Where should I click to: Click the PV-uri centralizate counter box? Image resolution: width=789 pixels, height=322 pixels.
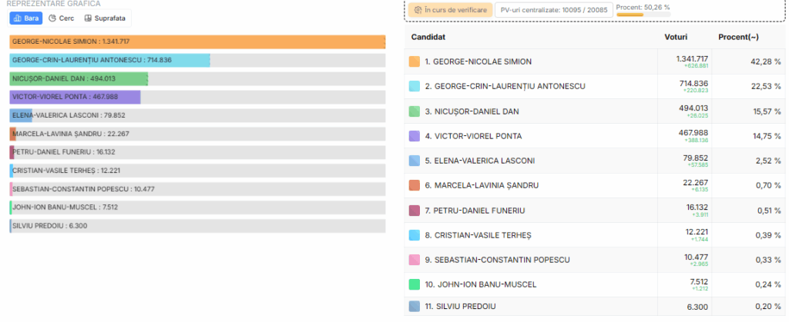(553, 10)
